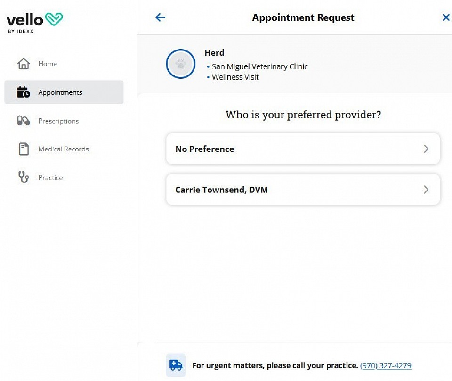Viewport: 452px width, 381px height.
Task: Click the Practice stethoscope icon
Action: tap(24, 177)
